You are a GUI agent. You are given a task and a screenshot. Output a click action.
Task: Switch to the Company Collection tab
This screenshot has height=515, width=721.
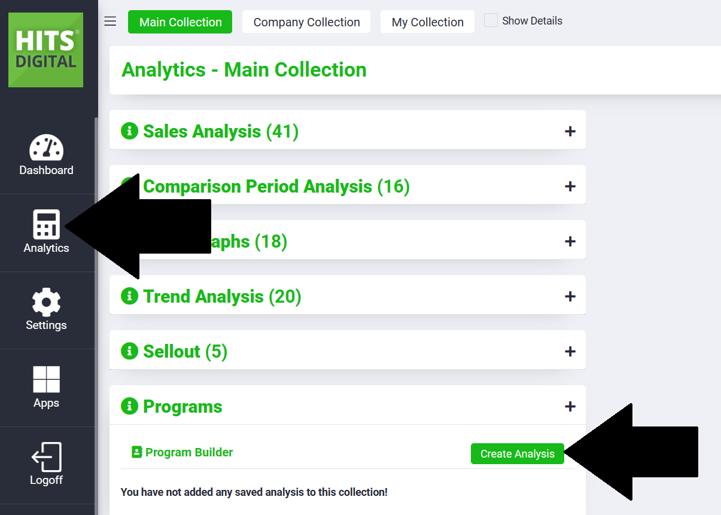point(306,22)
